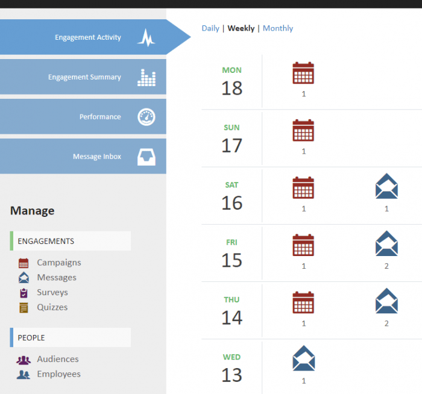Image resolution: width=422 pixels, height=394 pixels.
Task: Click the message envelope icon for SAT 16
Action: click(x=386, y=186)
